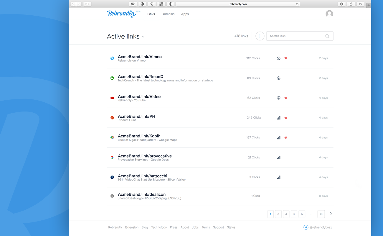The height and width of the screenshot is (236, 383).
Task: Click the Pinterest extension icon in Safari toolbar
Action: pos(142,4)
